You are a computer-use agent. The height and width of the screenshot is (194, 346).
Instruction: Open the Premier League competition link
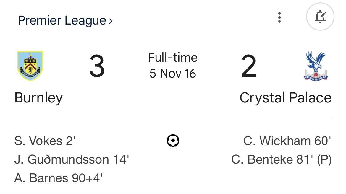(x=62, y=20)
